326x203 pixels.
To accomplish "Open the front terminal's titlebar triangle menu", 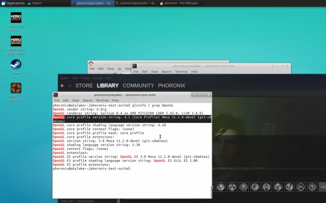I will pyautogui.click(x=194, y=95).
